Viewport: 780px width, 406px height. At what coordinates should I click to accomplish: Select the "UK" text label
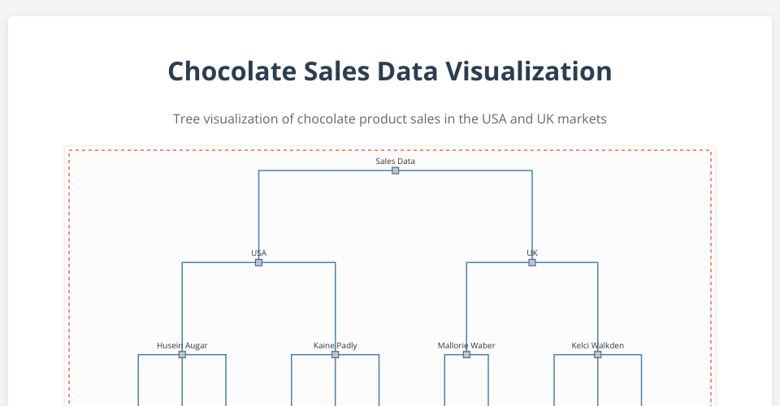click(x=532, y=253)
